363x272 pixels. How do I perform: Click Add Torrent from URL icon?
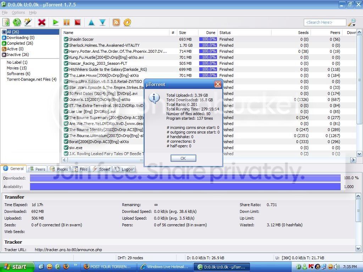[17, 22]
